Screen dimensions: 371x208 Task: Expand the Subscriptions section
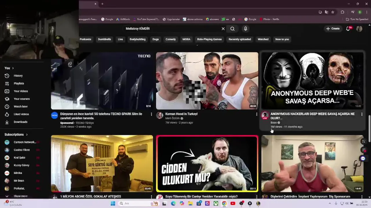tap(16, 135)
